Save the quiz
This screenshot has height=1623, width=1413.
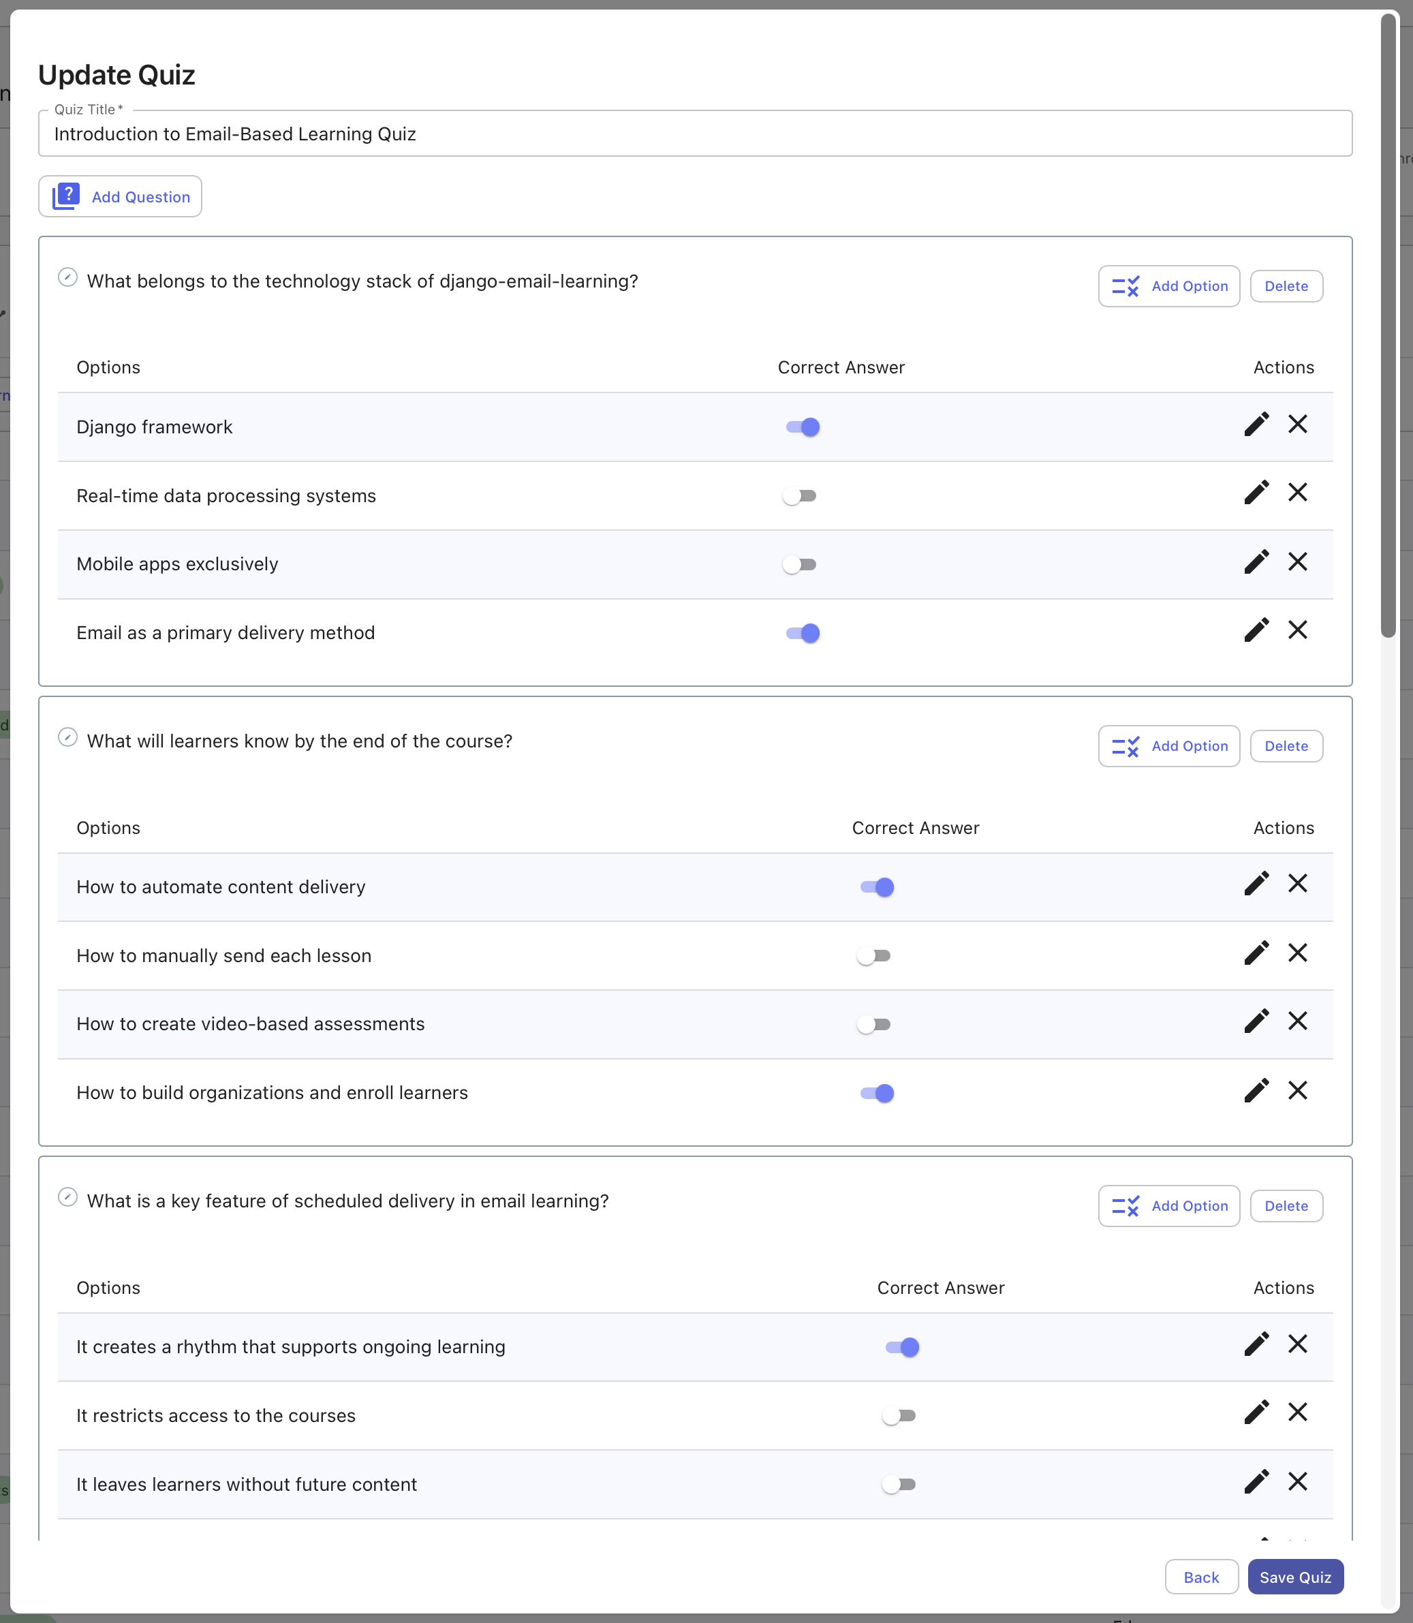tap(1294, 1577)
